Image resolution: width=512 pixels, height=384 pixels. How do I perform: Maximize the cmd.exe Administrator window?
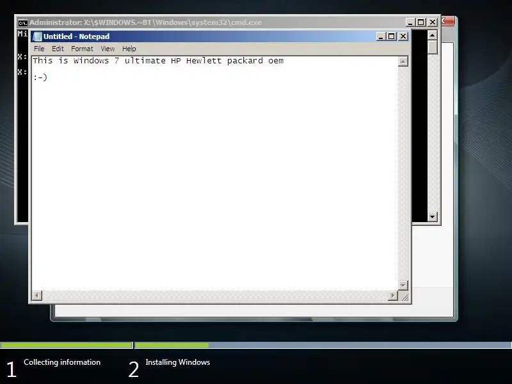(x=421, y=22)
